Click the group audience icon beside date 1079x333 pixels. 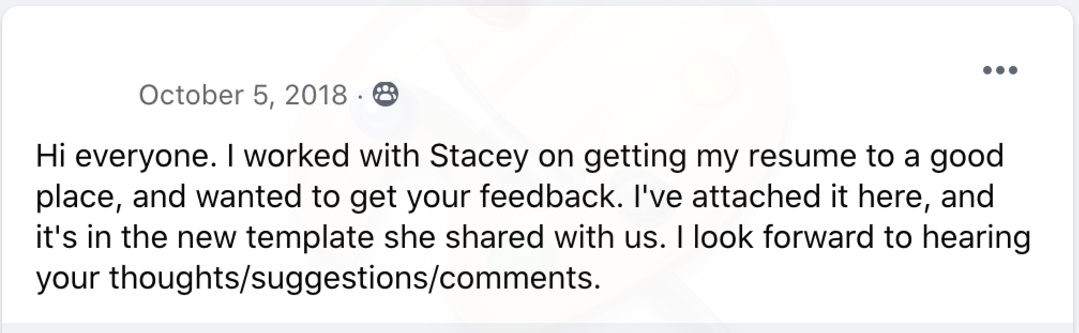386,95
